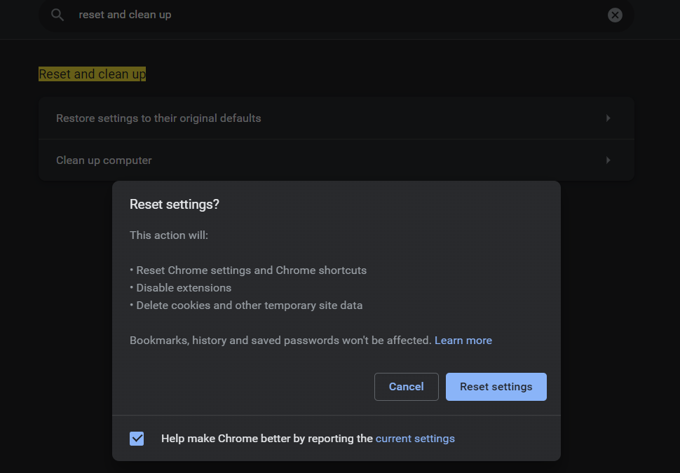
Task: Confirm with the blue Reset settings button
Action: [x=496, y=387]
